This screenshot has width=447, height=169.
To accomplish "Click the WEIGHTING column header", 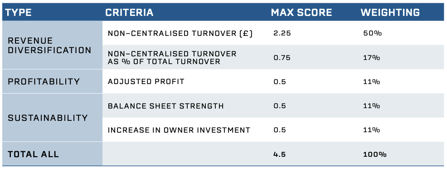I will pyautogui.click(x=390, y=13).
